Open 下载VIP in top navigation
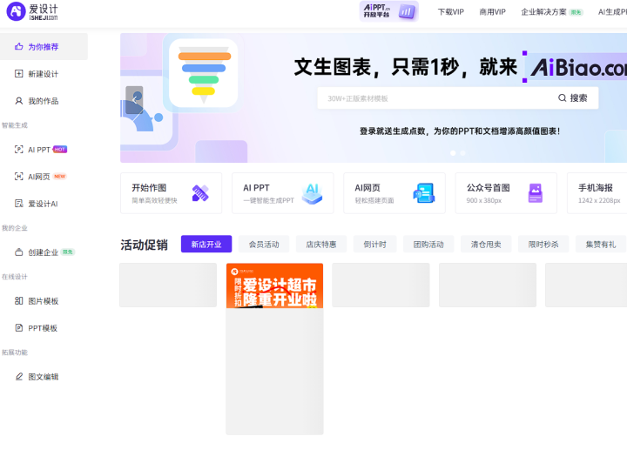 (451, 12)
